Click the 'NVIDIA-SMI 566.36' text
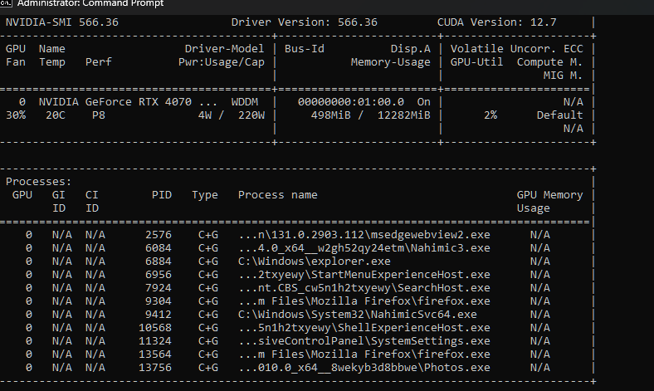This screenshot has width=654, height=391. 61,22
